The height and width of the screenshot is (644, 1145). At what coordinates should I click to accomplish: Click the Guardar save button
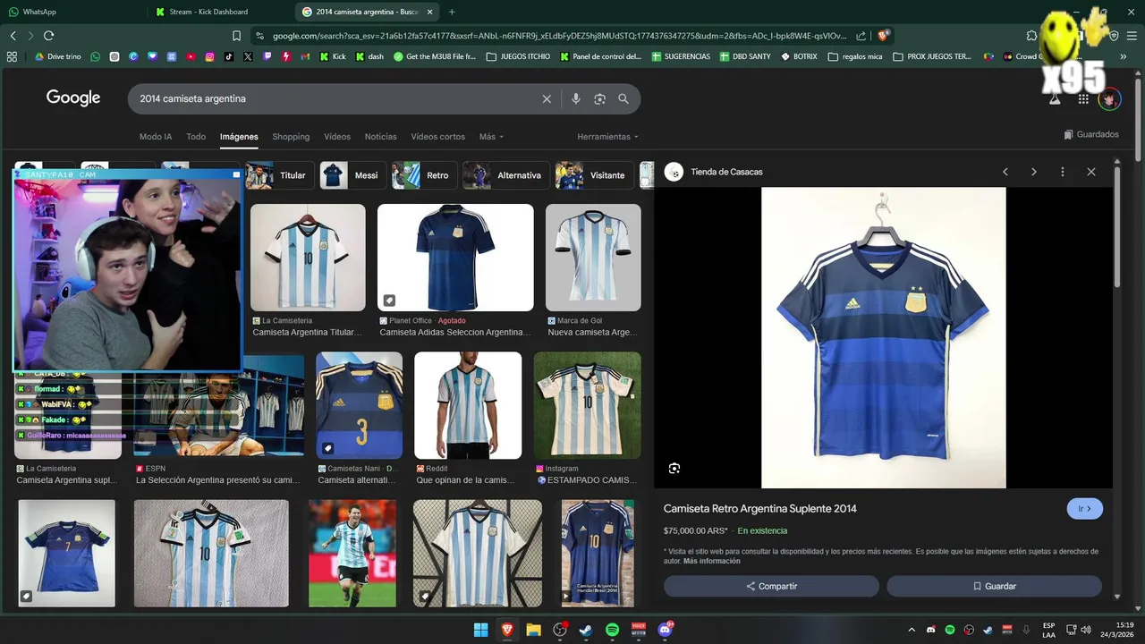[x=994, y=586]
